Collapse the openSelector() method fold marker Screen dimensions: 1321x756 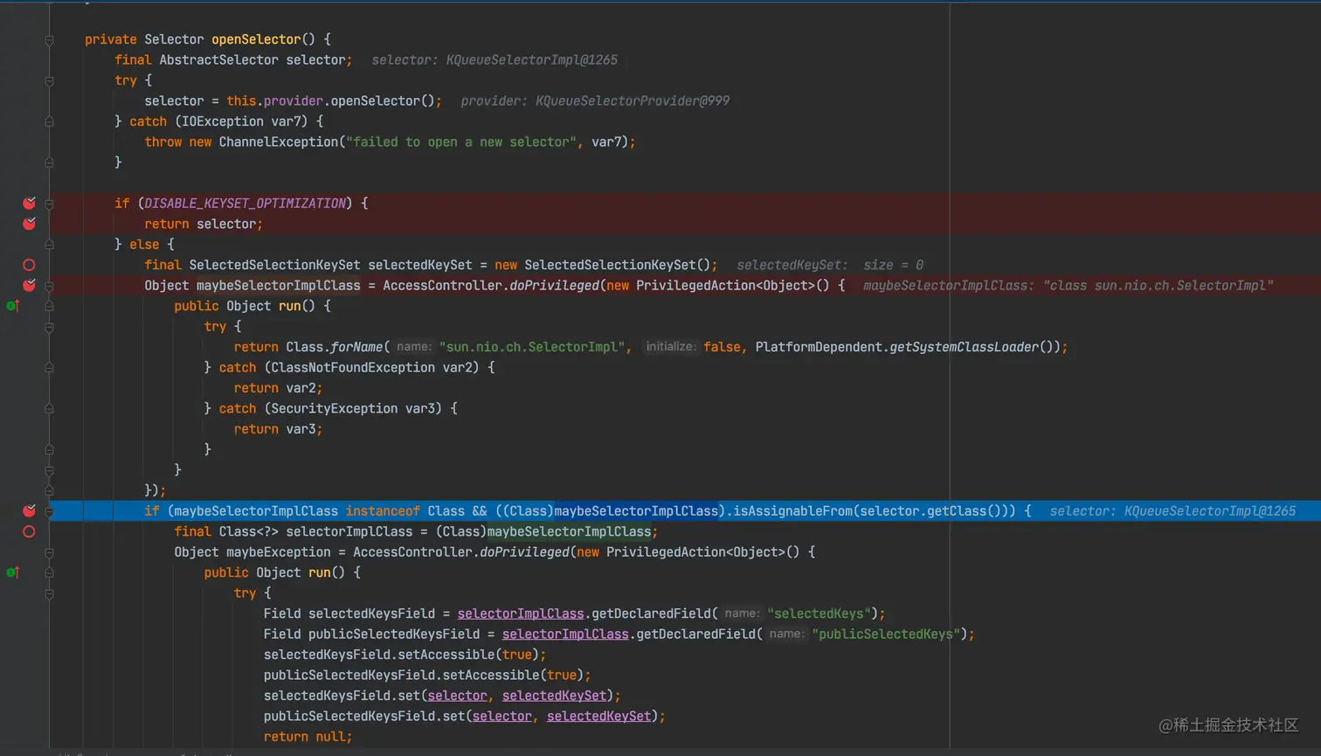point(49,39)
